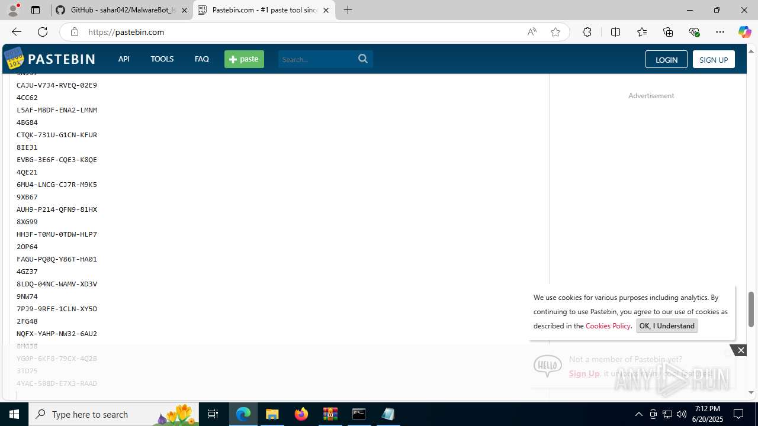758x426 pixels.
Task: Click text line 4CC62
Action: coord(27,98)
